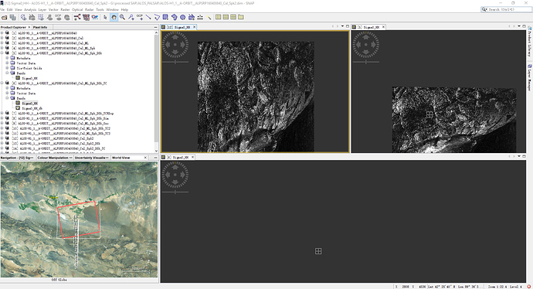This screenshot has height=289, width=533.
Task: Click the yellow pencil tool icon
Action: 209,17
